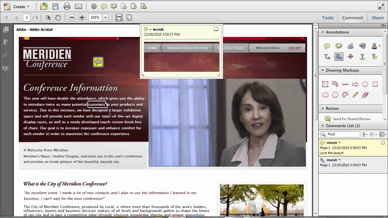
Task: Collapse the Annotations section
Action: 323,32
